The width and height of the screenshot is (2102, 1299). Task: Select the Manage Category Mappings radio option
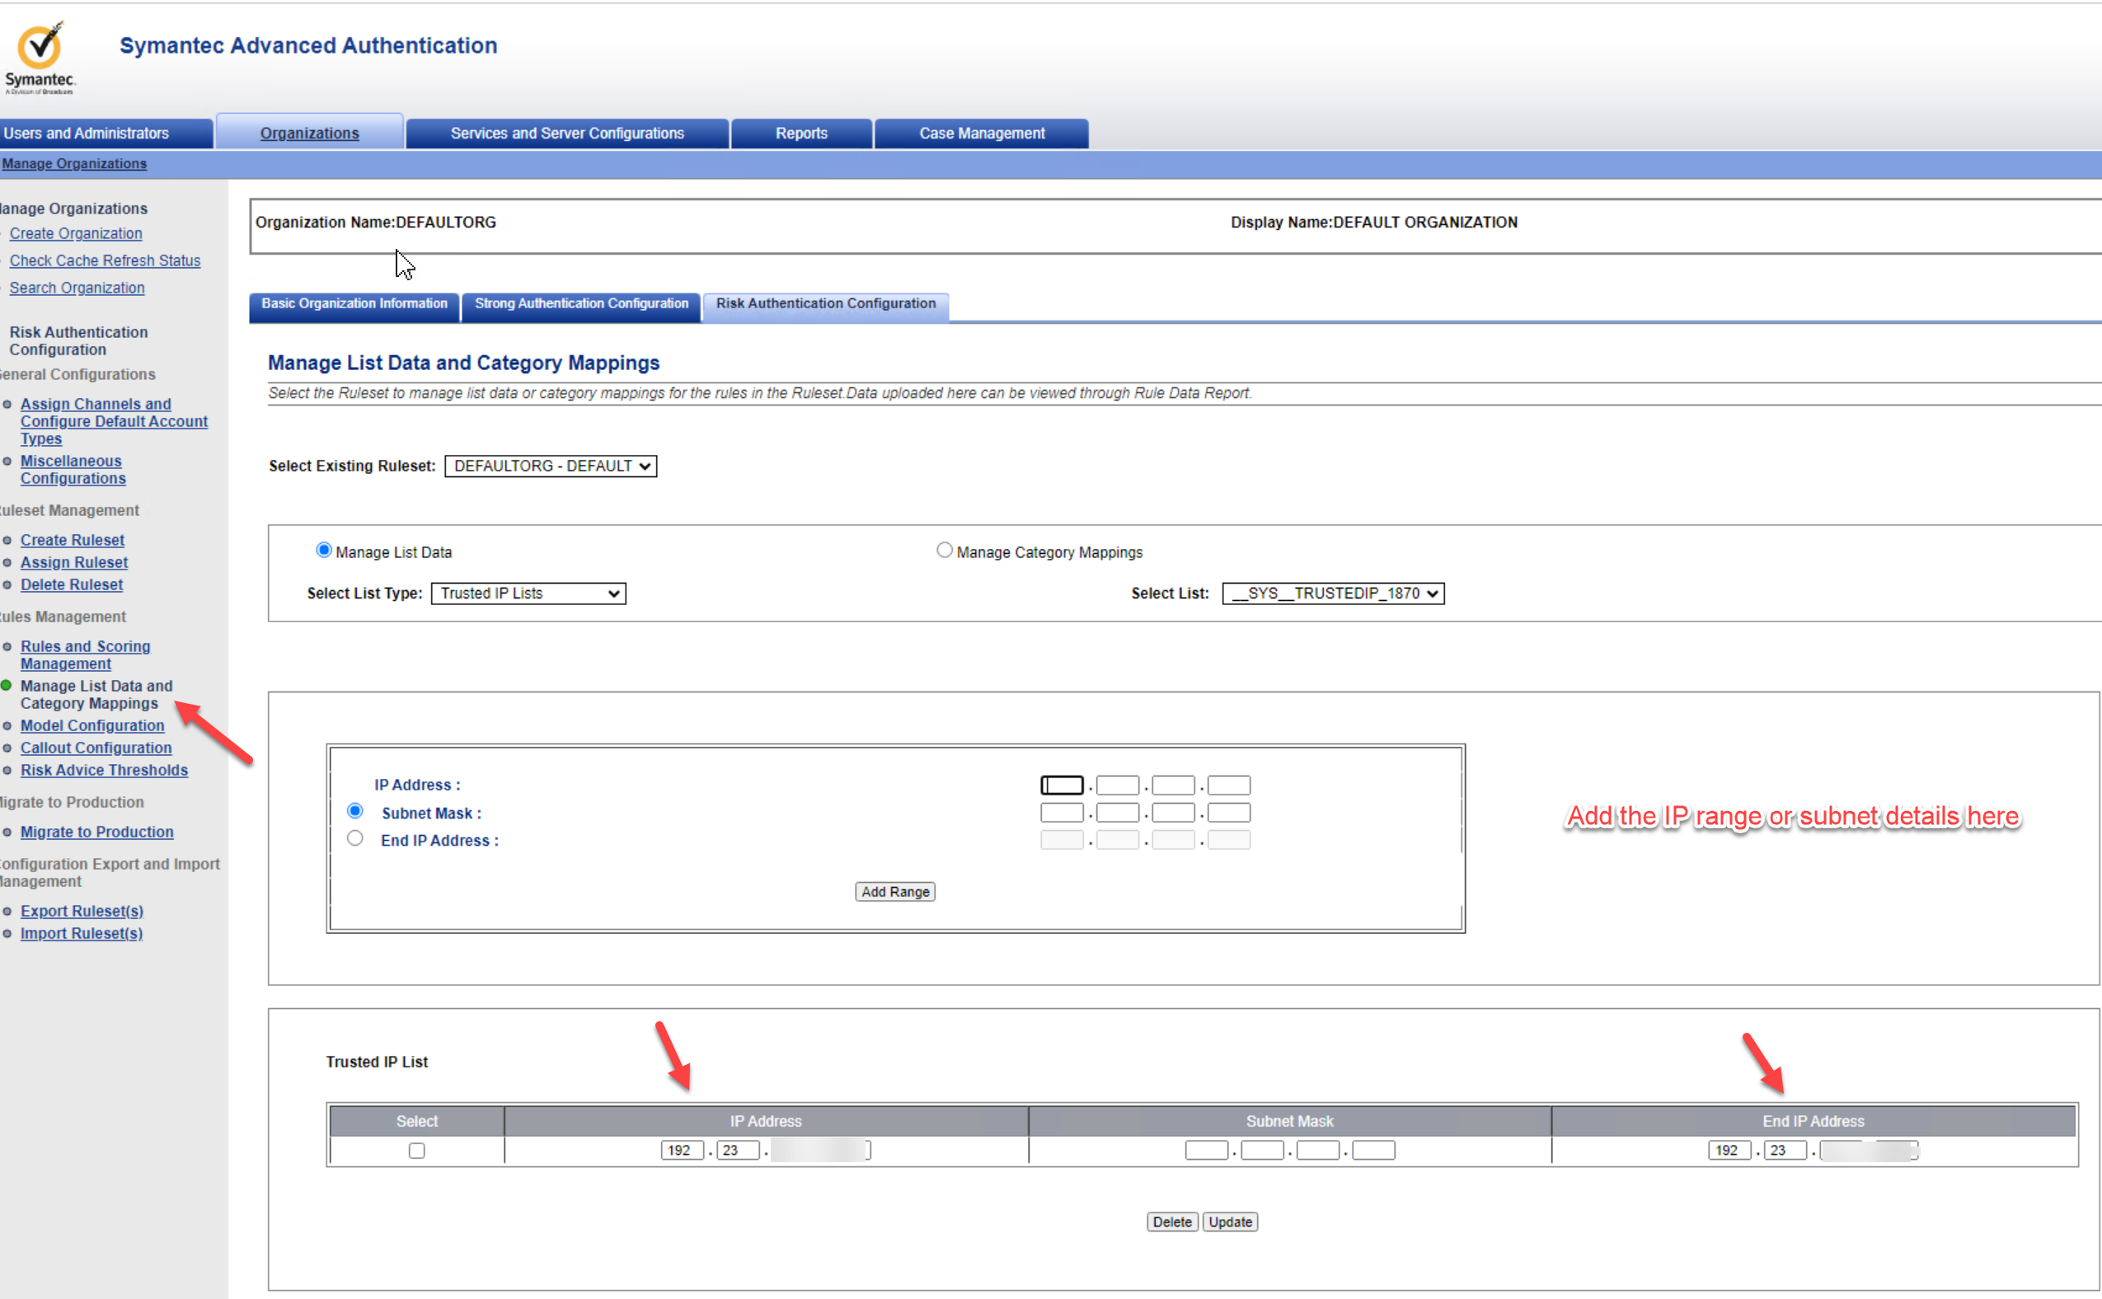pos(944,550)
